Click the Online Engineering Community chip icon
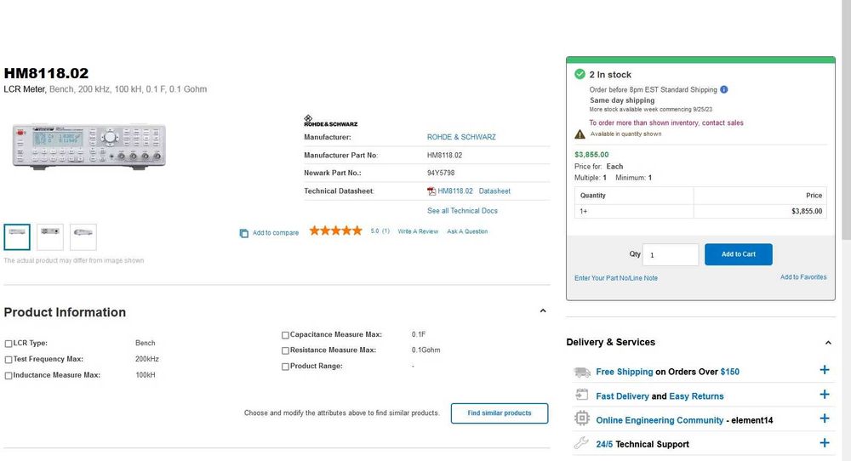This screenshot has width=851, height=461. point(582,419)
